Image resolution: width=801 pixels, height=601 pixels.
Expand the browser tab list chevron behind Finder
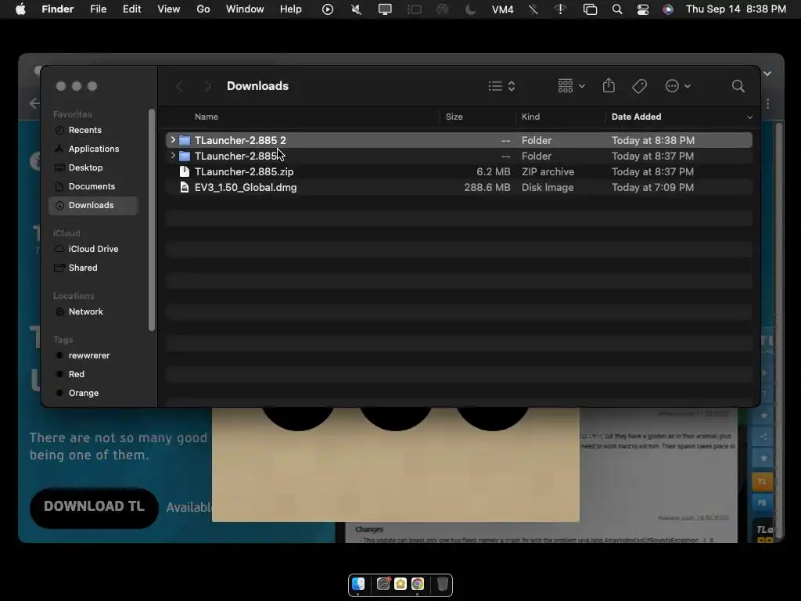pos(767,74)
